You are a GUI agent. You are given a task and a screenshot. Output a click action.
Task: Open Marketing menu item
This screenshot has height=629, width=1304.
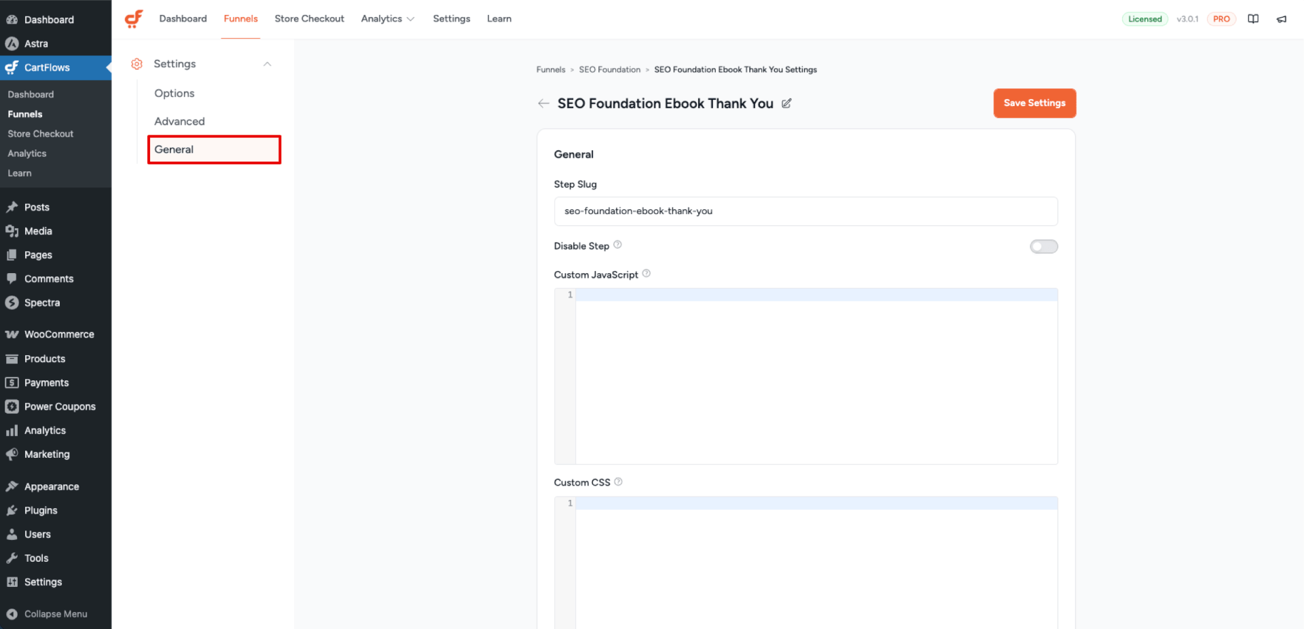[56, 454]
